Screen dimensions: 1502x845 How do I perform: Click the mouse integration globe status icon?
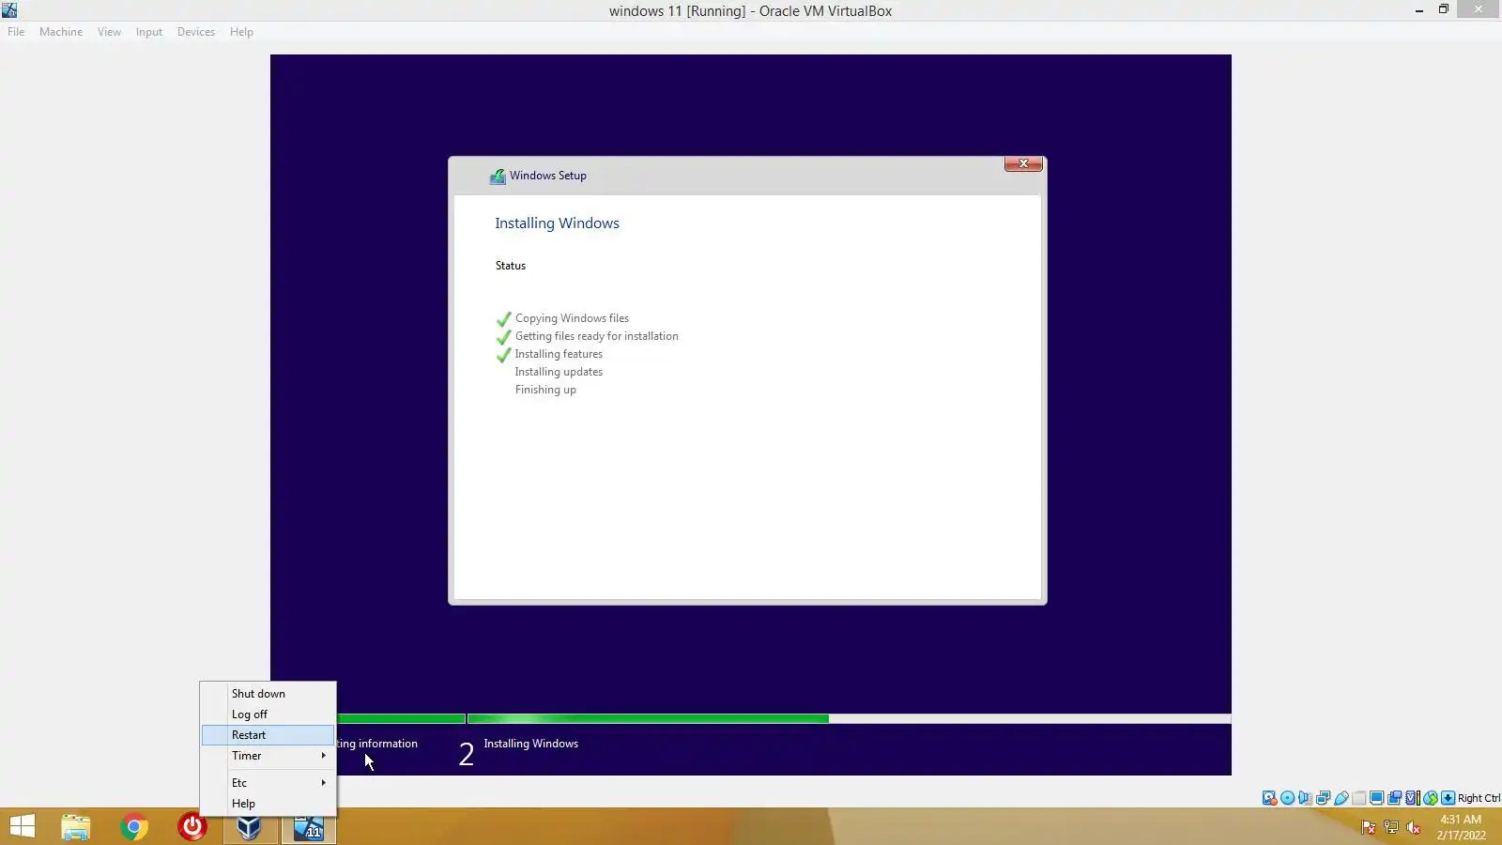pyautogui.click(x=1431, y=798)
